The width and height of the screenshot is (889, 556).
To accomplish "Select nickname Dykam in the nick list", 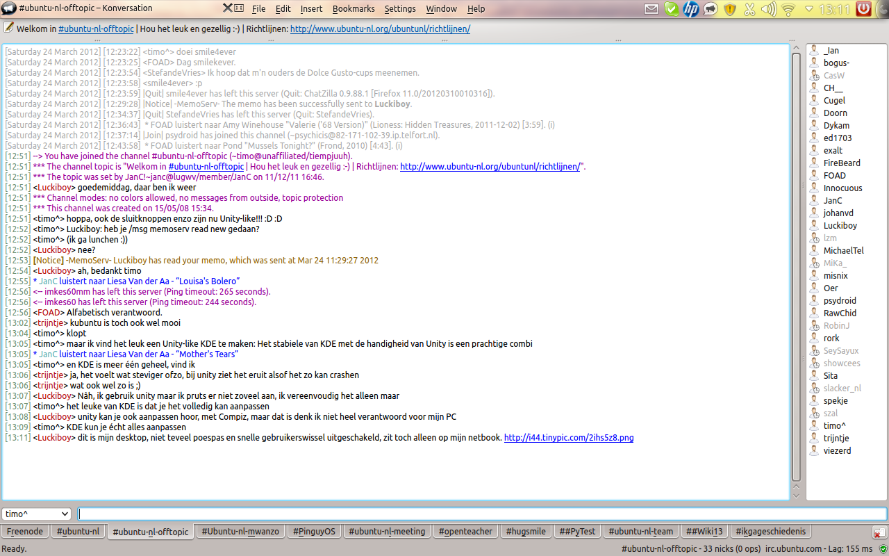I will (x=836, y=125).
